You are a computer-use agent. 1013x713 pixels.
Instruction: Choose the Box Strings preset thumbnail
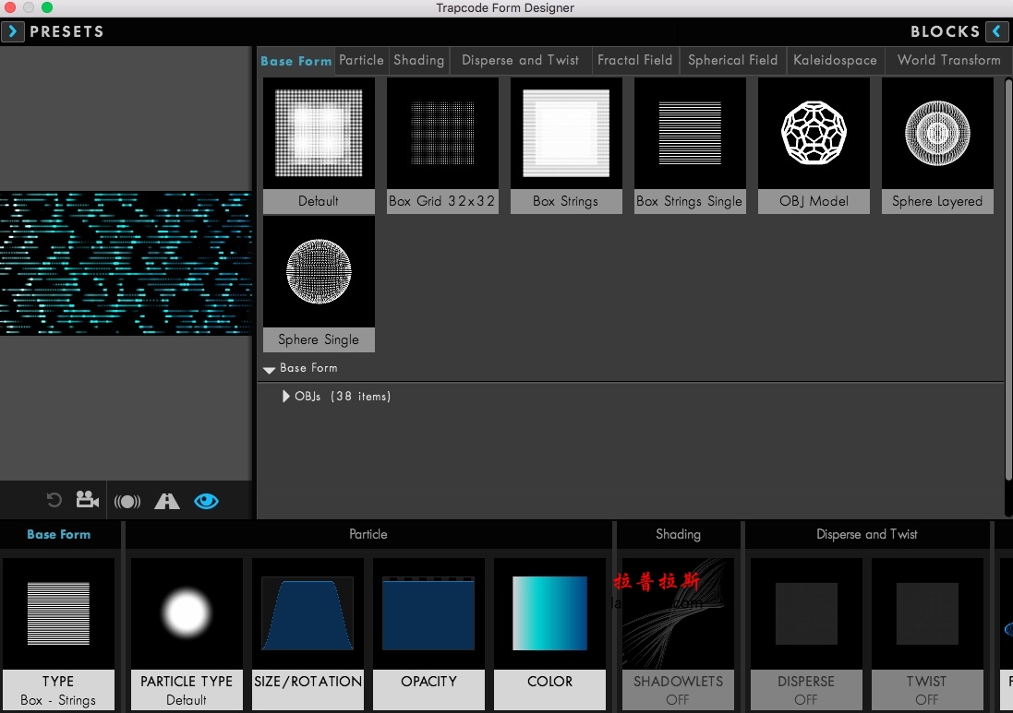[x=566, y=146]
